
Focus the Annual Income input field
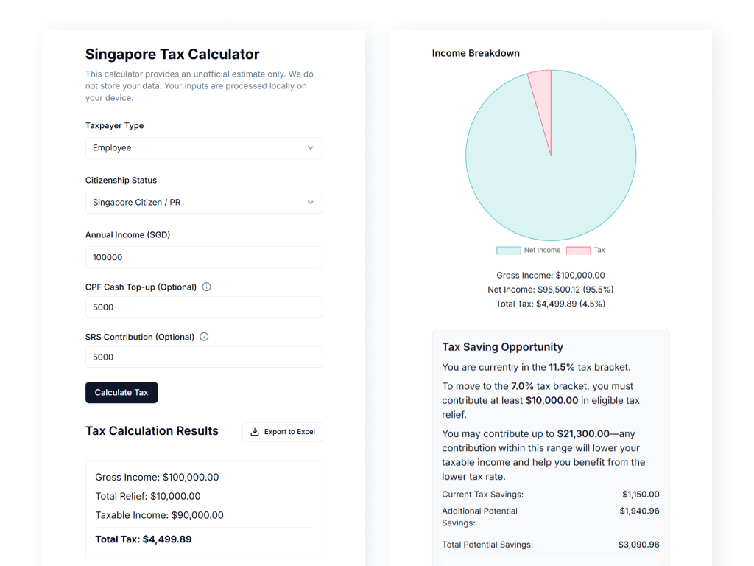click(203, 257)
